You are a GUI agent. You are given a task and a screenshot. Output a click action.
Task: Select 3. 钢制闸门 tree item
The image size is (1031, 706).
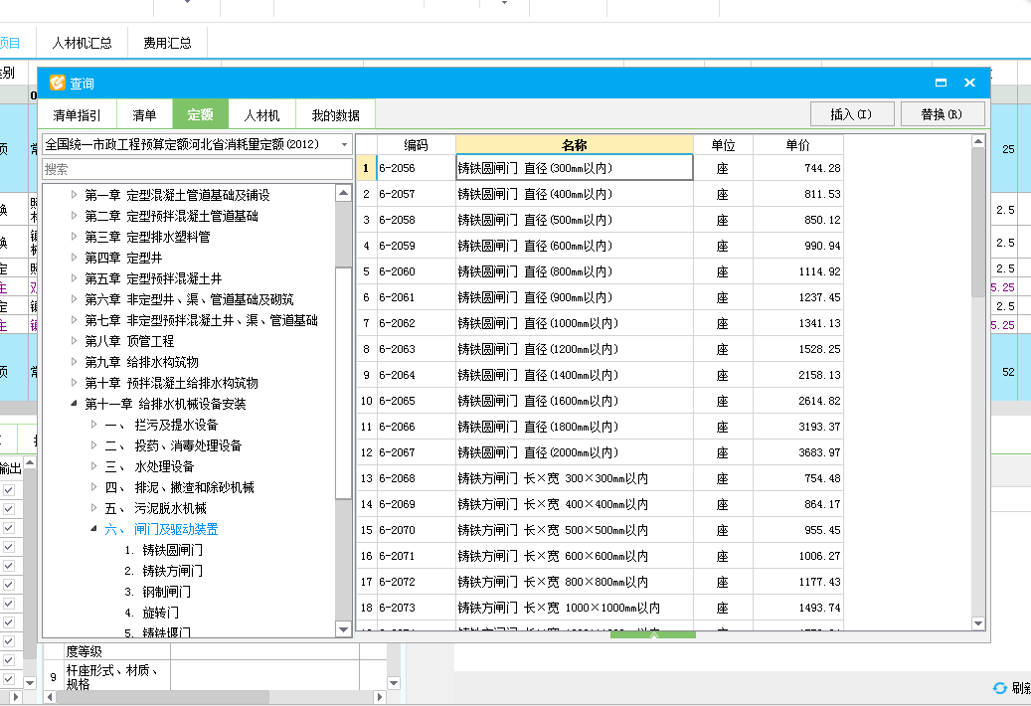point(158,592)
